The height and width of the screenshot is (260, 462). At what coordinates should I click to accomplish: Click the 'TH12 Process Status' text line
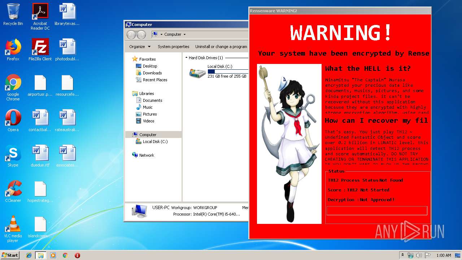365,180
